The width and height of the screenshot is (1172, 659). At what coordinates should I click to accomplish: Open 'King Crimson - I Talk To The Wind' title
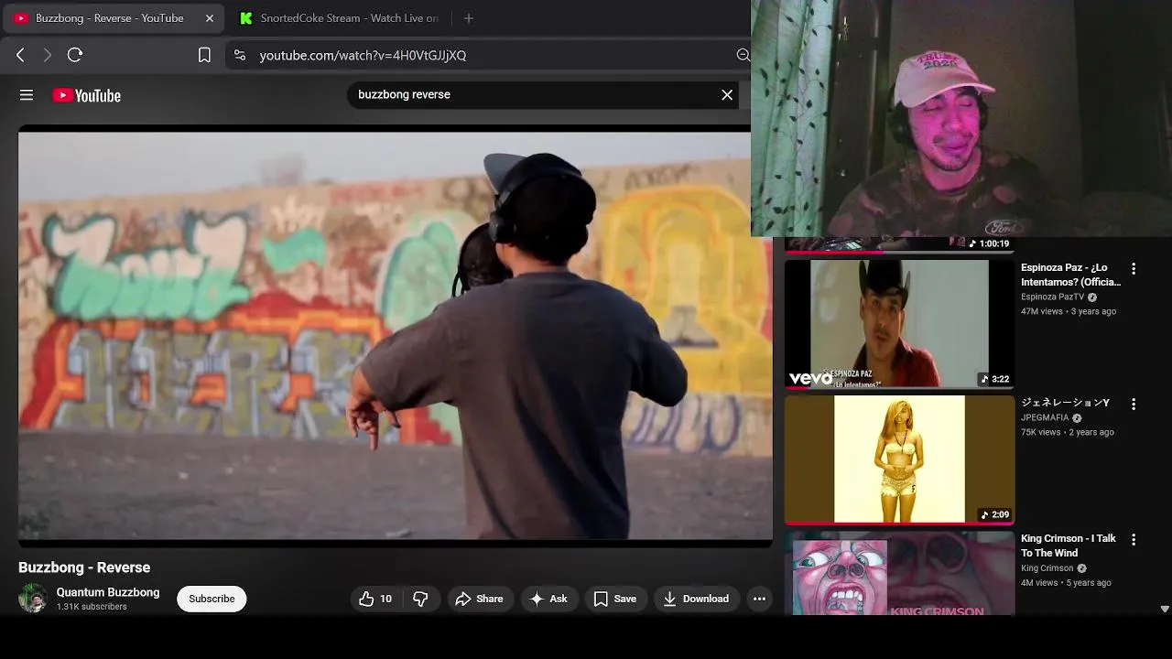click(x=1068, y=546)
